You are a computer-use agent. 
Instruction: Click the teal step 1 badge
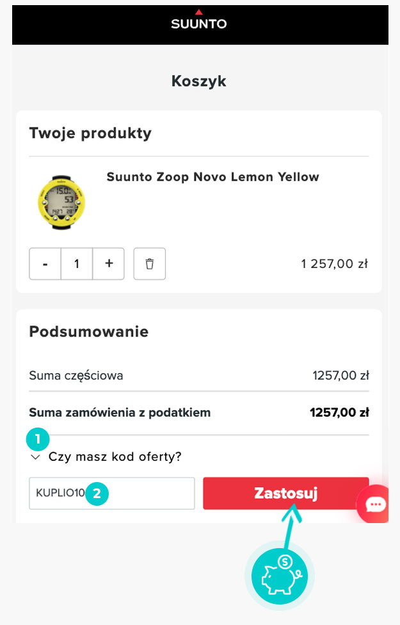coord(38,439)
